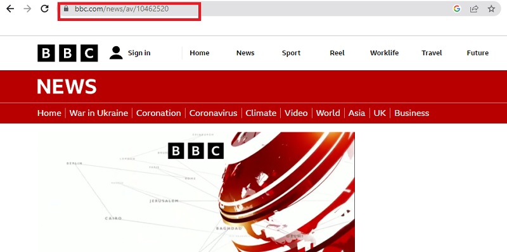This screenshot has width=507, height=252.
Task: Open the Coronation news tab
Action: [x=158, y=113]
